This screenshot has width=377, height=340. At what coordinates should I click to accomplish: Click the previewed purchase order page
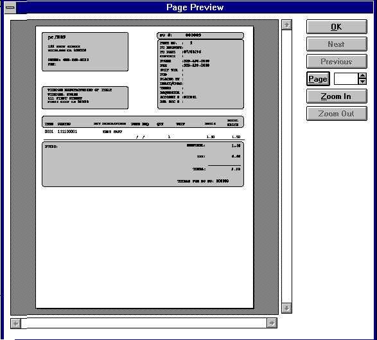(x=145, y=167)
